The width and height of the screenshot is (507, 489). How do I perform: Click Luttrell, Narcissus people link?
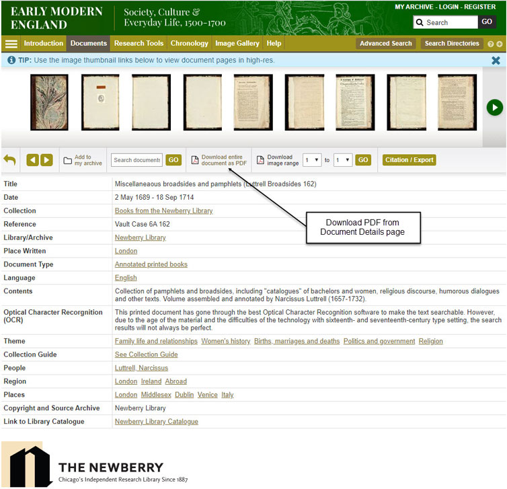(x=141, y=368)
